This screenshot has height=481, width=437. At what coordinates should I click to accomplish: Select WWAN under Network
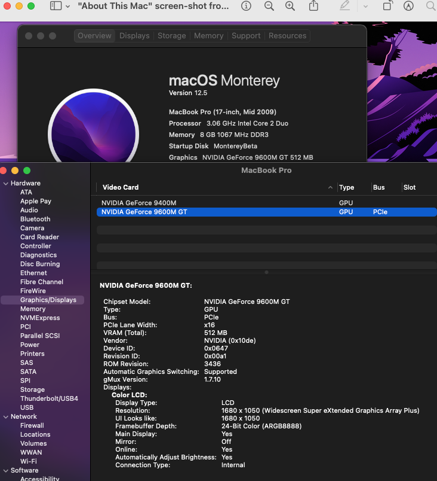coord(31,452)
